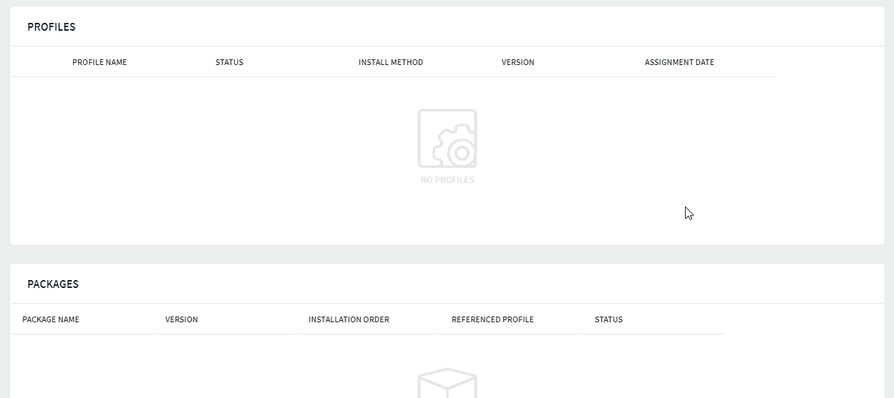Click the PROFILES section heading

tap(52, 27)
